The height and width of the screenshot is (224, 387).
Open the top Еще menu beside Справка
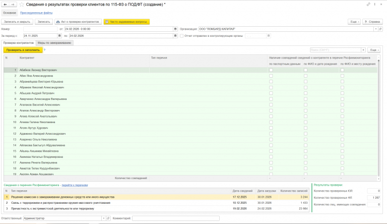click(354, 22)
